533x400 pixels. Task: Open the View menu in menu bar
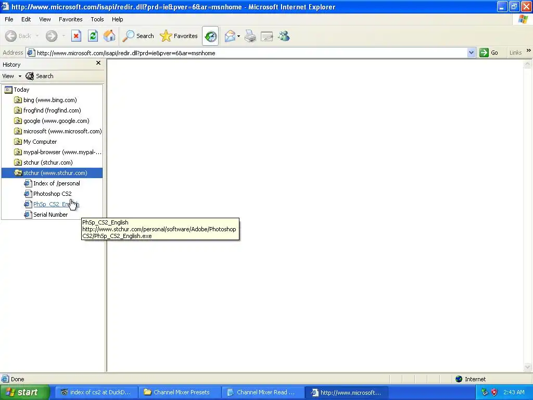coord(45,19)
